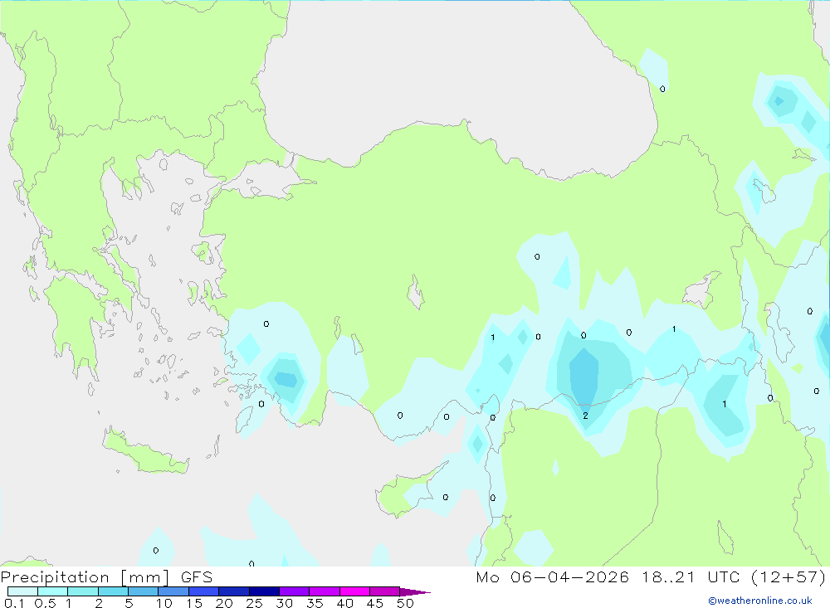Click the 5 mm legend swatch
This screenshot has width=830, height=608.
144,591
